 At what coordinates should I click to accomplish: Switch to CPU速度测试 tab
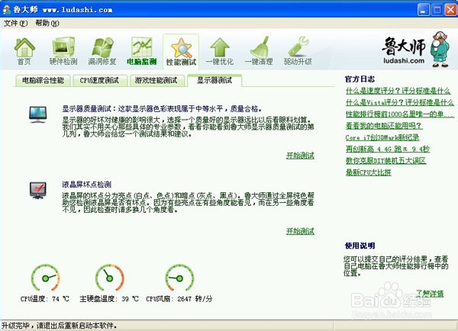point(99,81)
